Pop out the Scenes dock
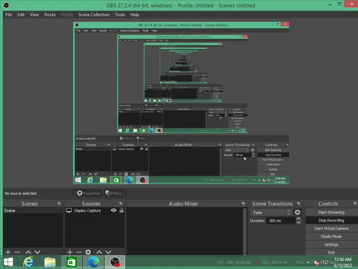The height and width of the screenshot is (269, 358). point(59,204)
